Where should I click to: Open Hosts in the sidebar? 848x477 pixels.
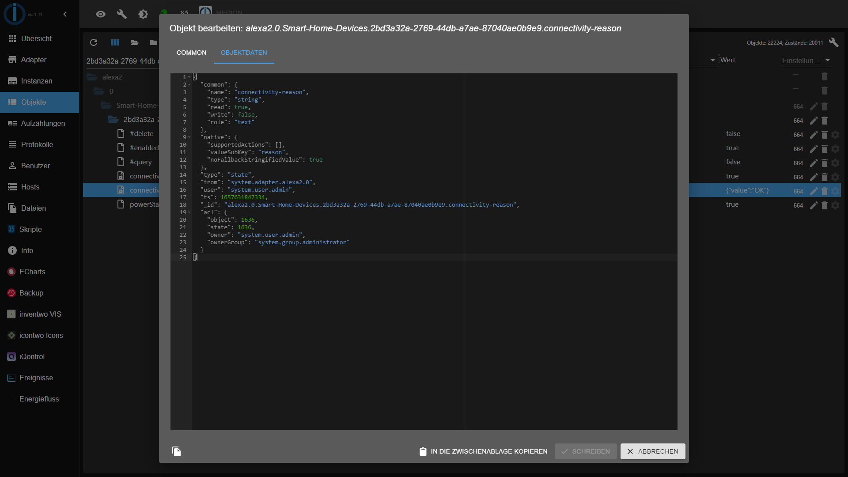[39, 187]
